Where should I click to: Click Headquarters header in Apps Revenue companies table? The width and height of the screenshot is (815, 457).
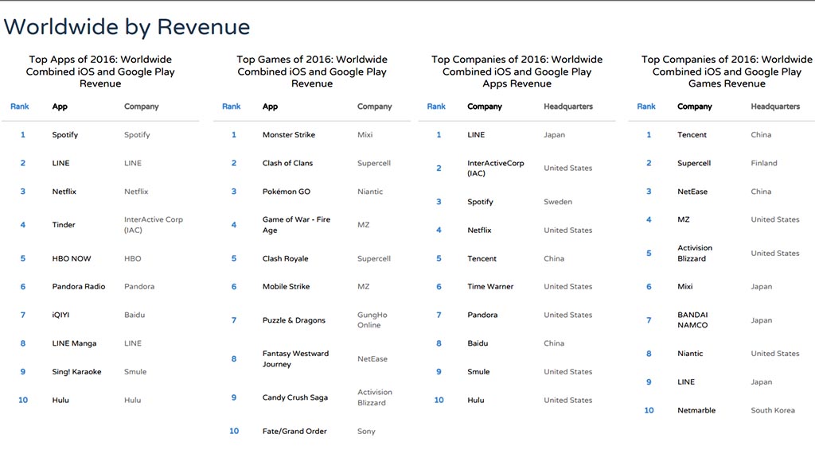568,107
